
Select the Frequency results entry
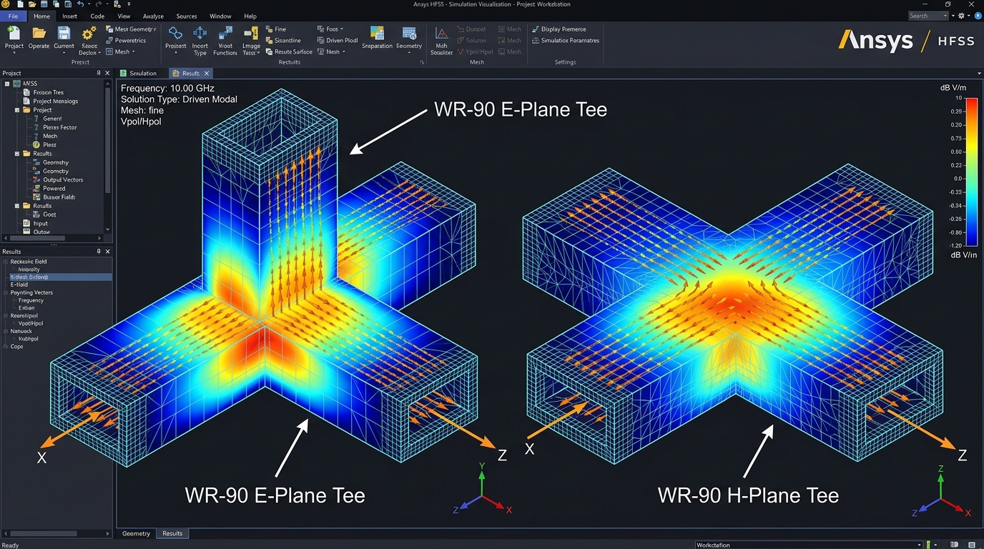point(31,300)
